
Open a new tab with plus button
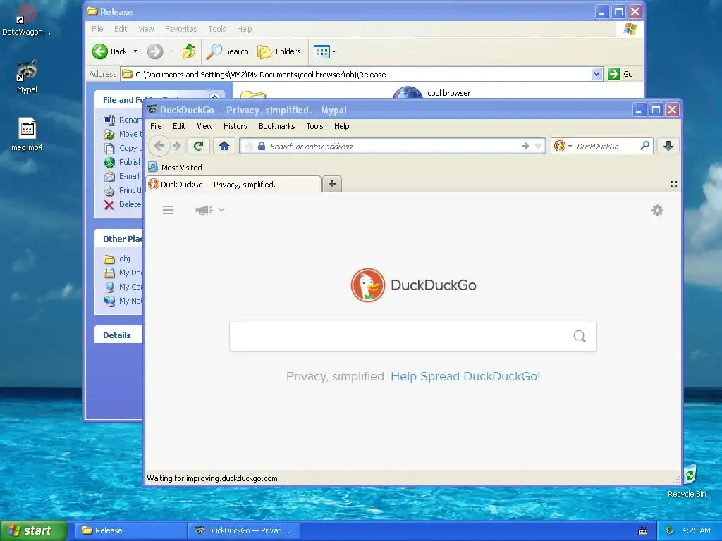coord(332,184)
